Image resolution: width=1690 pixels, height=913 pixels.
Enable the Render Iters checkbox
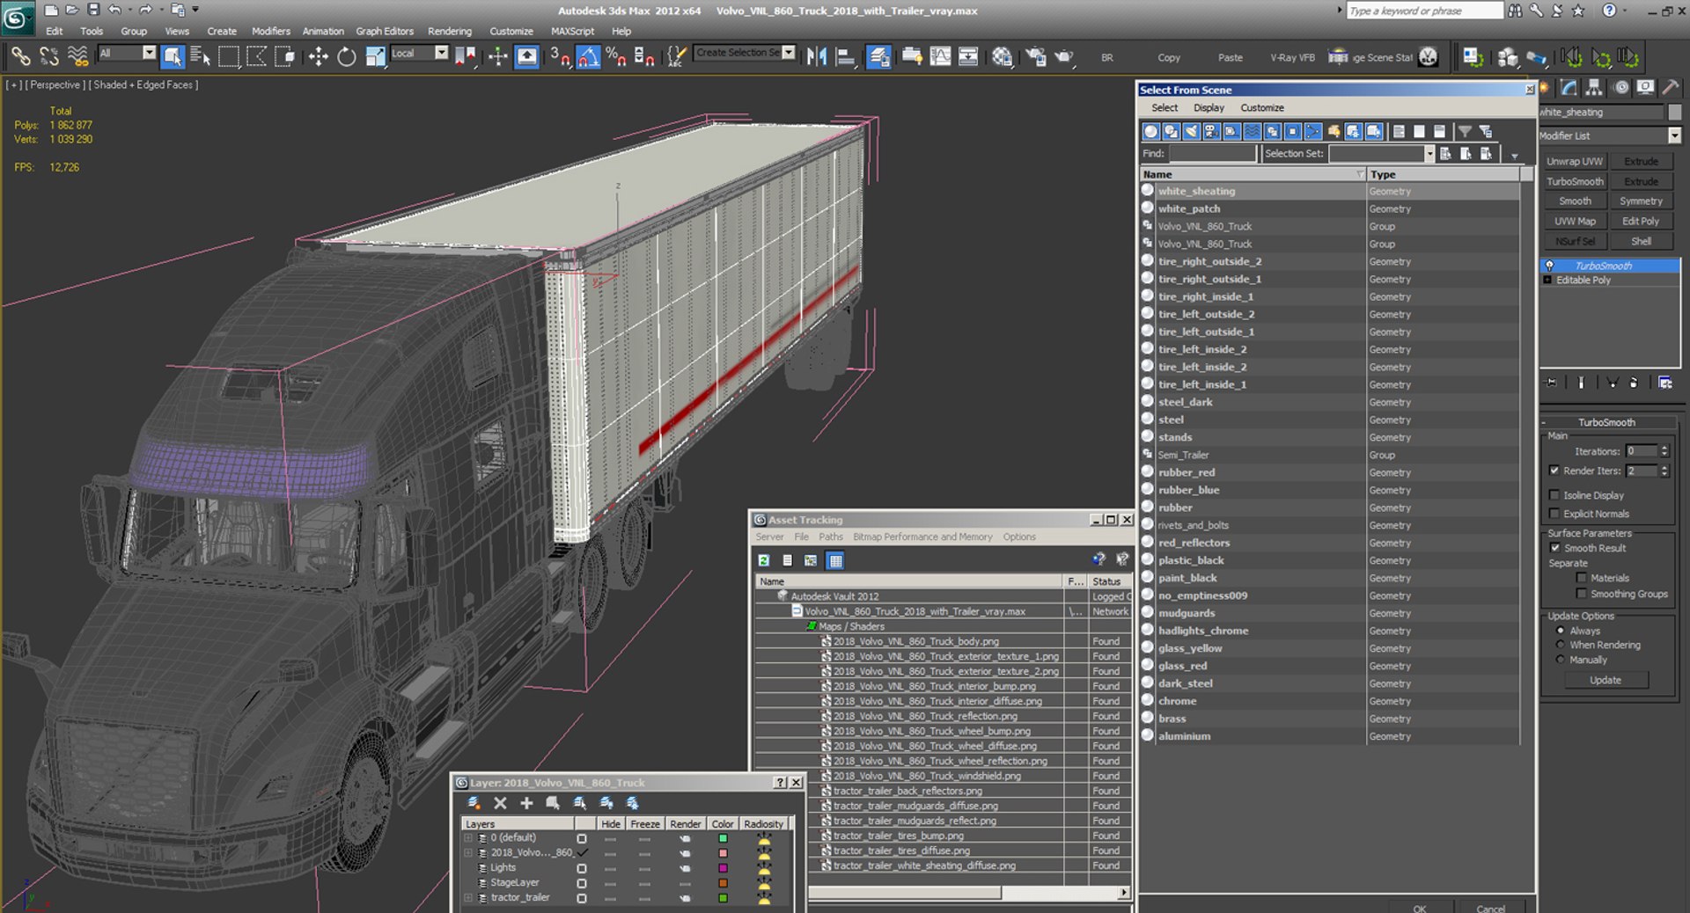(x=1554, y=471)
